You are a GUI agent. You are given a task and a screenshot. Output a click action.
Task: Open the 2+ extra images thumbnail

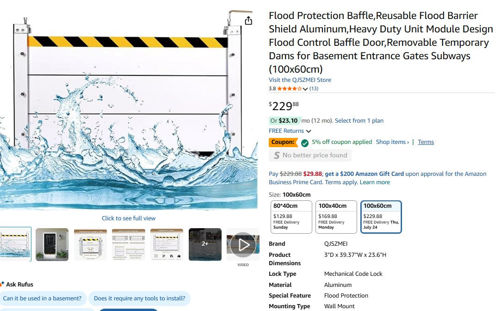205,245
